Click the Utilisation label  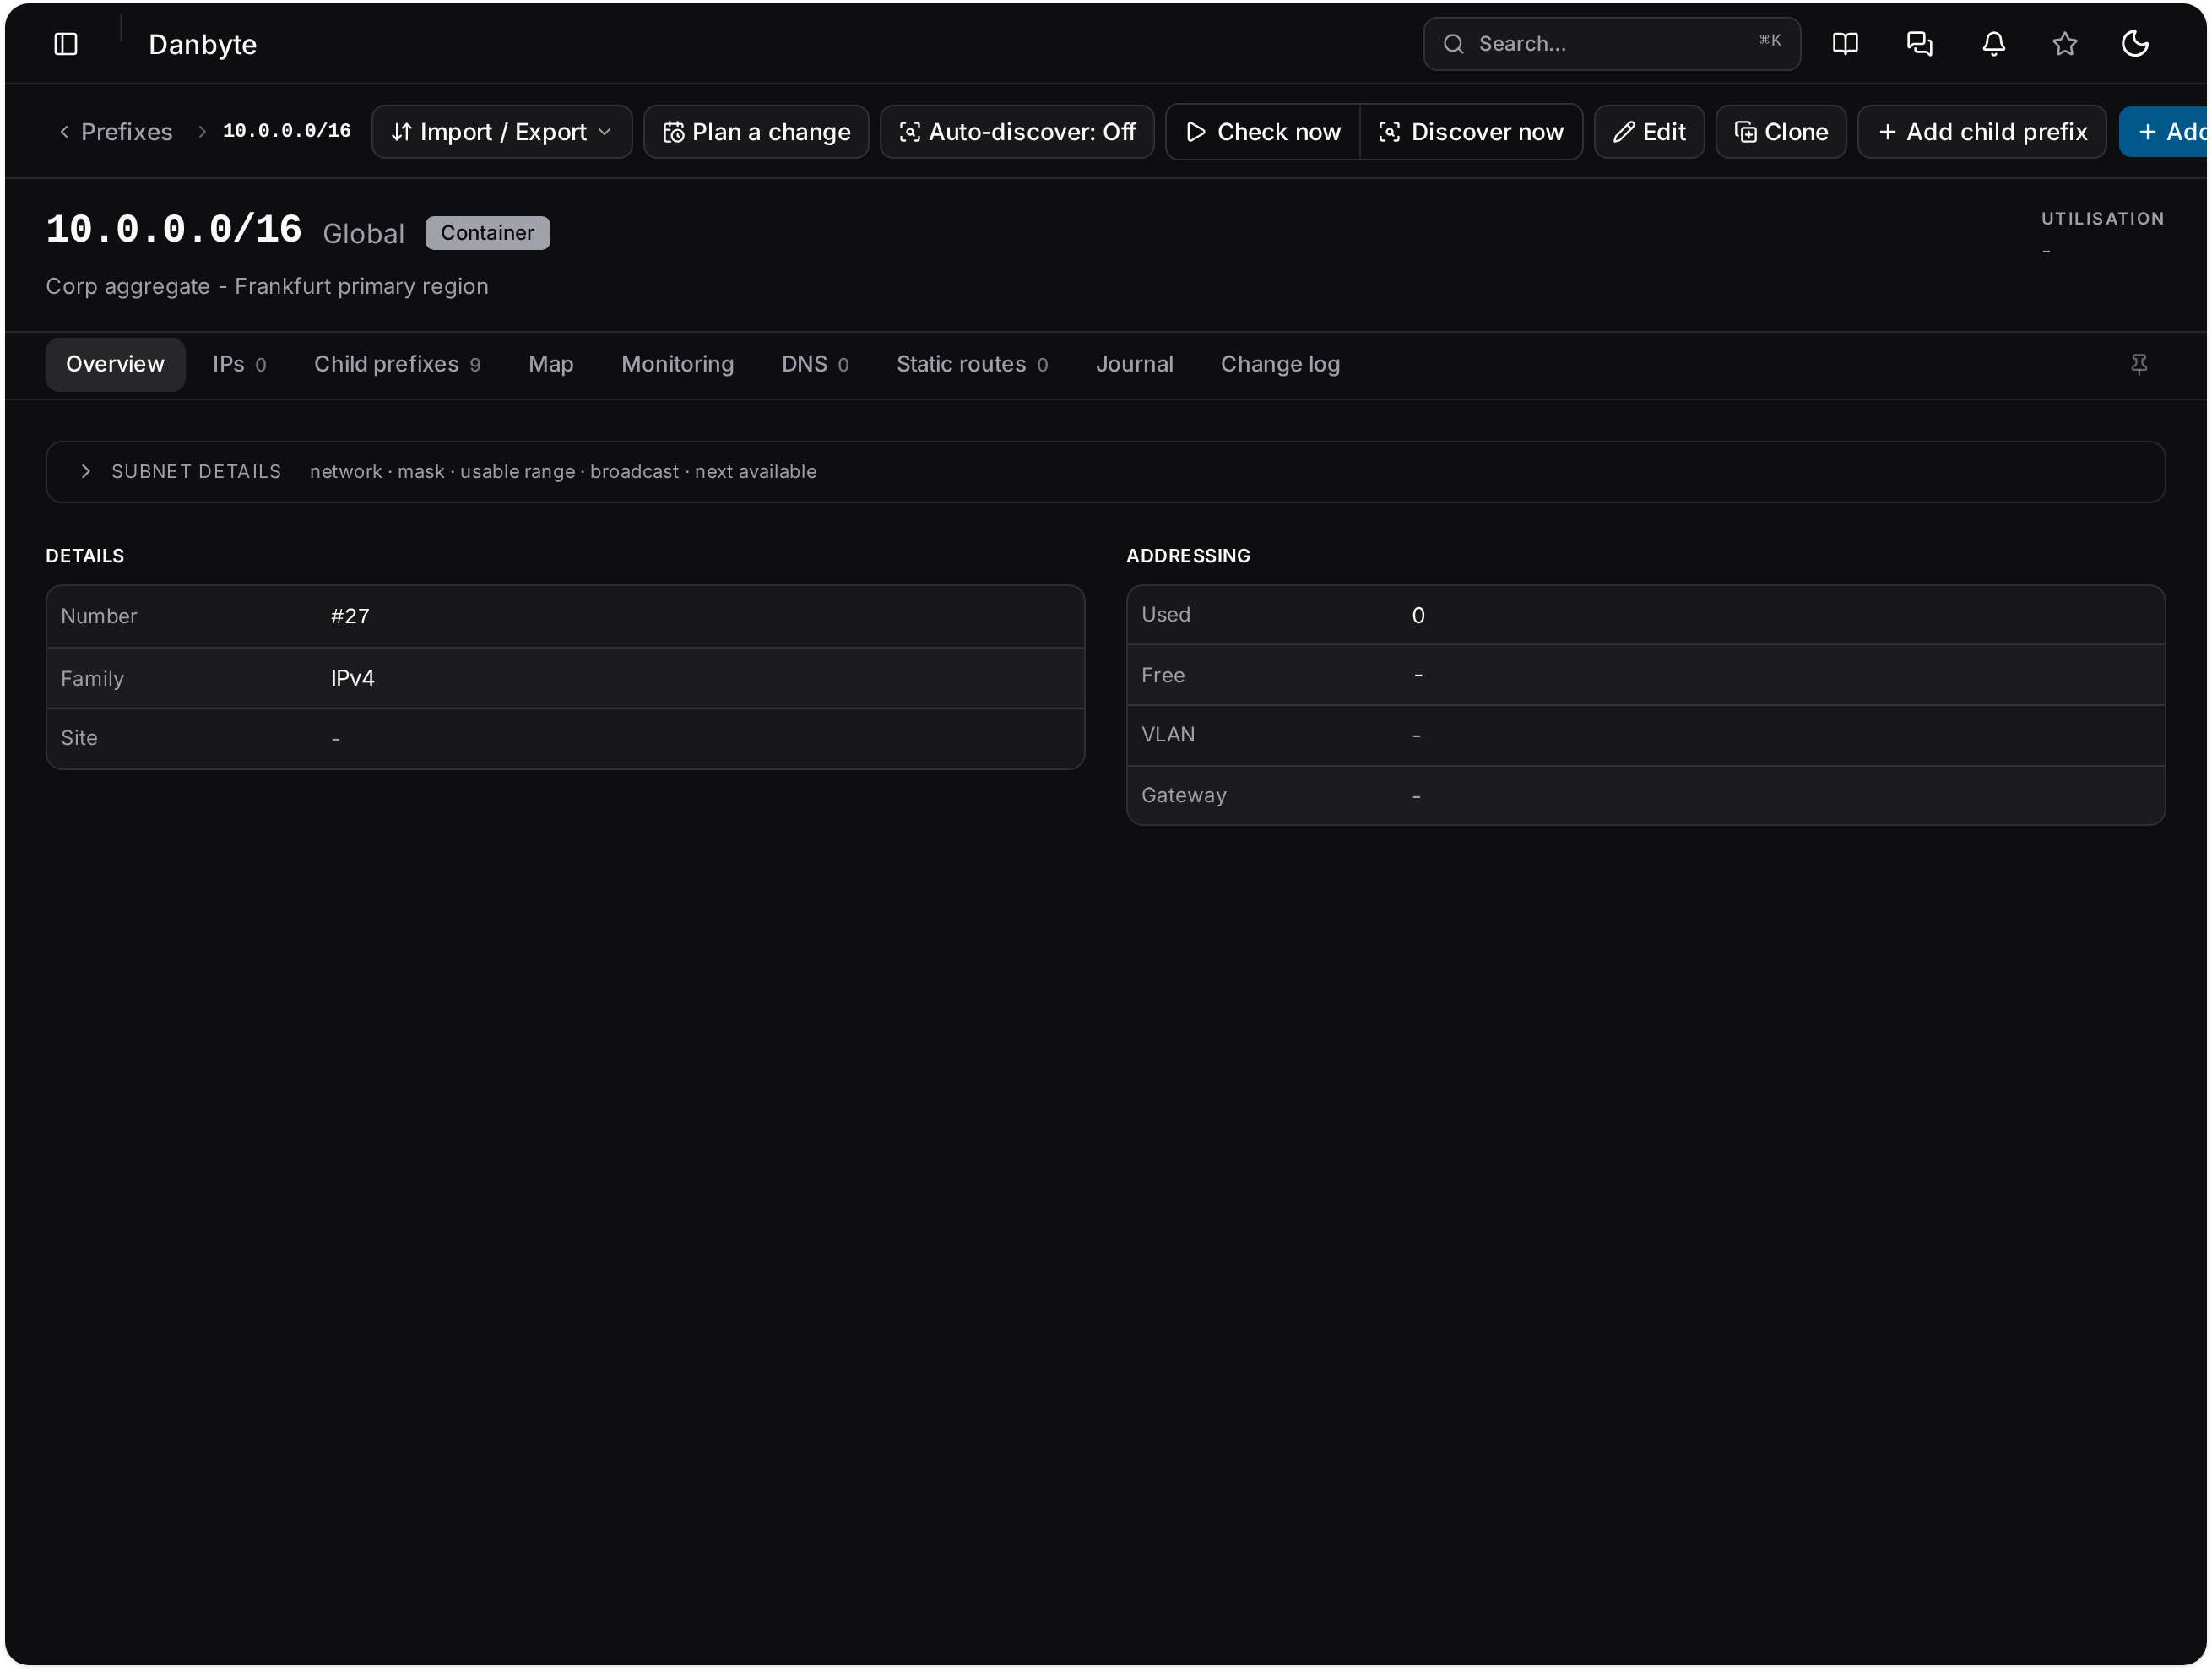pyautogui.click(x=2102, y=218)
